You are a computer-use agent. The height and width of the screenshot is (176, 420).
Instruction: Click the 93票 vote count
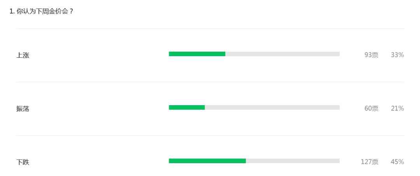coord(371,55)
